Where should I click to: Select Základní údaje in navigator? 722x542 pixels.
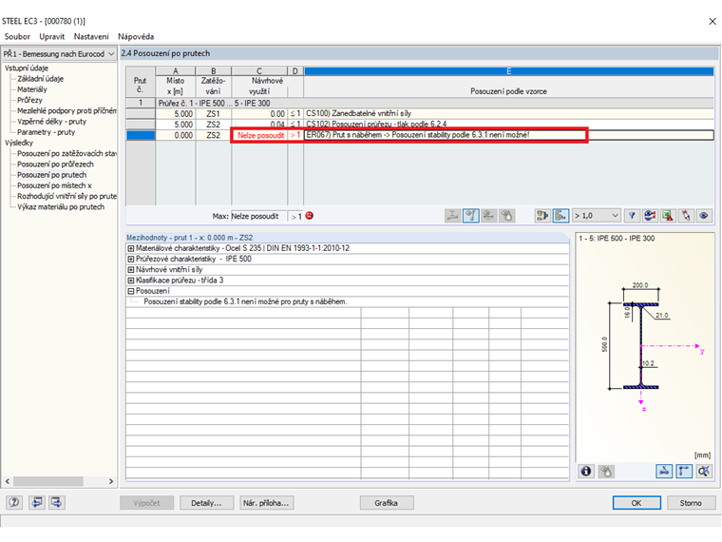pyautogui.click(x=41, y=79)
